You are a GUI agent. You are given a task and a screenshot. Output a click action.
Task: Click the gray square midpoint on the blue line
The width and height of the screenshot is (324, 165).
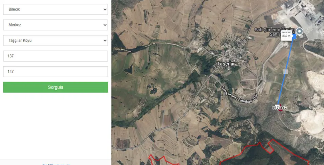click(x=285, y=71)
